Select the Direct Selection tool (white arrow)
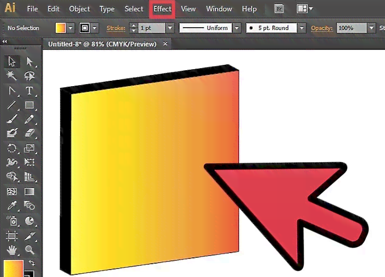Image resolution: width=385 pixels, height=277 pixels. tap(29, 61)
